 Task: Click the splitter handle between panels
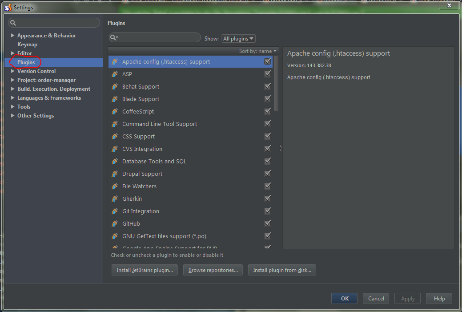tap(281, 148)
